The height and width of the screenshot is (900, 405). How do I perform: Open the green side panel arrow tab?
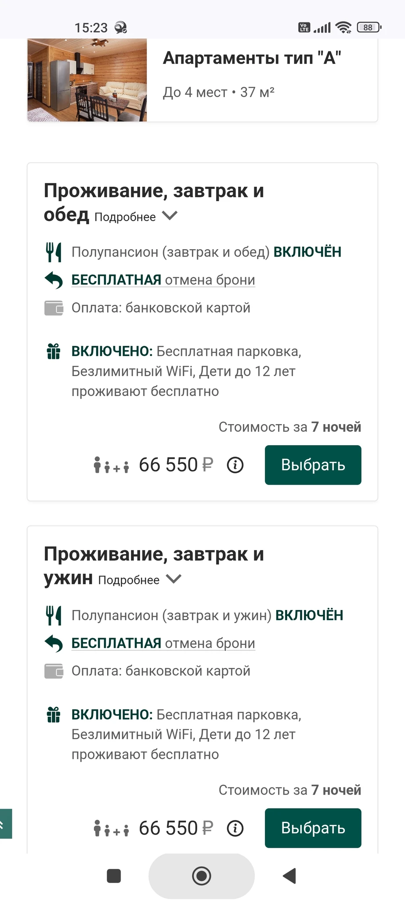point(5,824)
